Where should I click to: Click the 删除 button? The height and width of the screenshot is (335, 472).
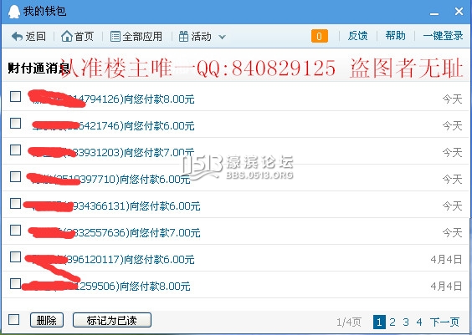coord(47,320)
